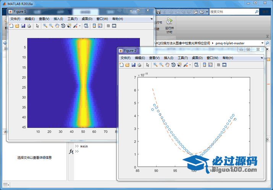Open 窗口(W) menu in Figure 2
This screenshot has width=273, height=190.
[212, 58]
